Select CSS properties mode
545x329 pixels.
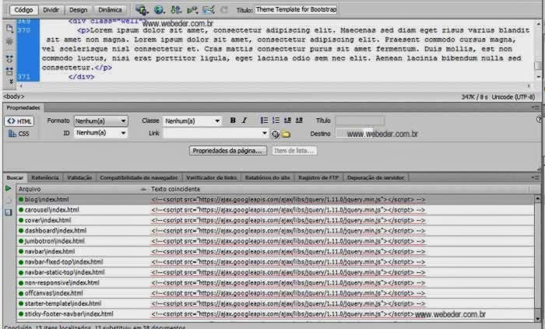pos(19,134)
